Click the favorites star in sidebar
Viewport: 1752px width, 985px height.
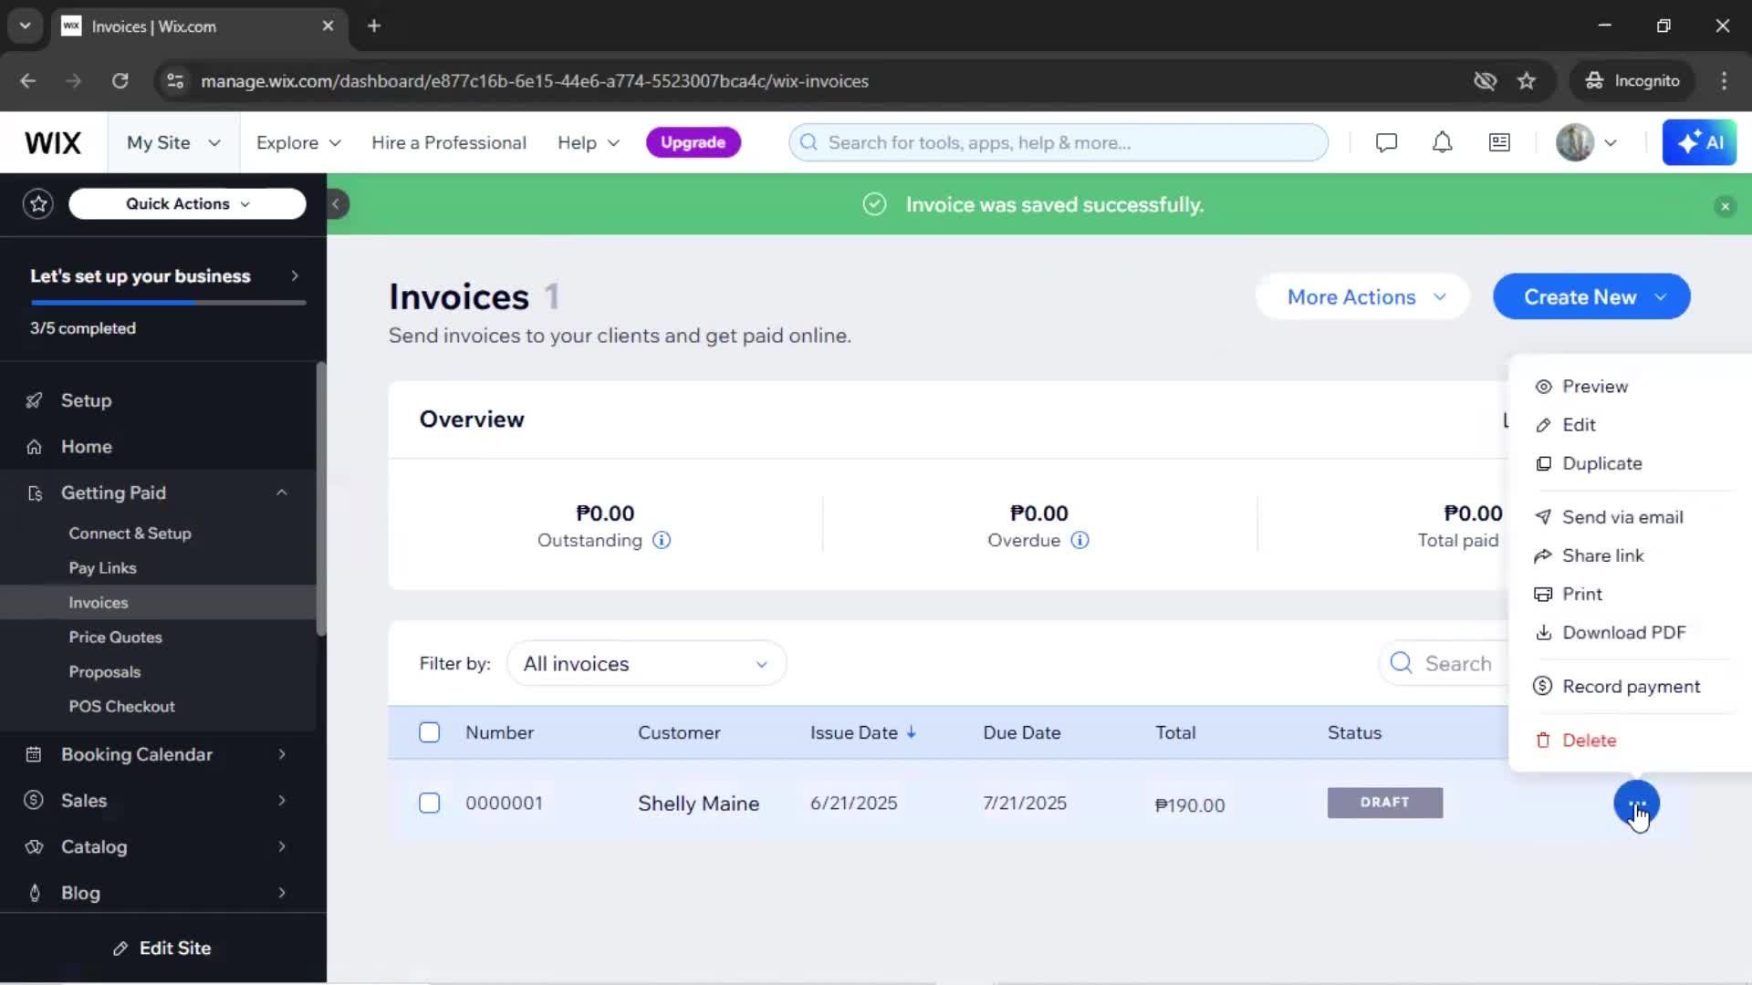[38, 203]
